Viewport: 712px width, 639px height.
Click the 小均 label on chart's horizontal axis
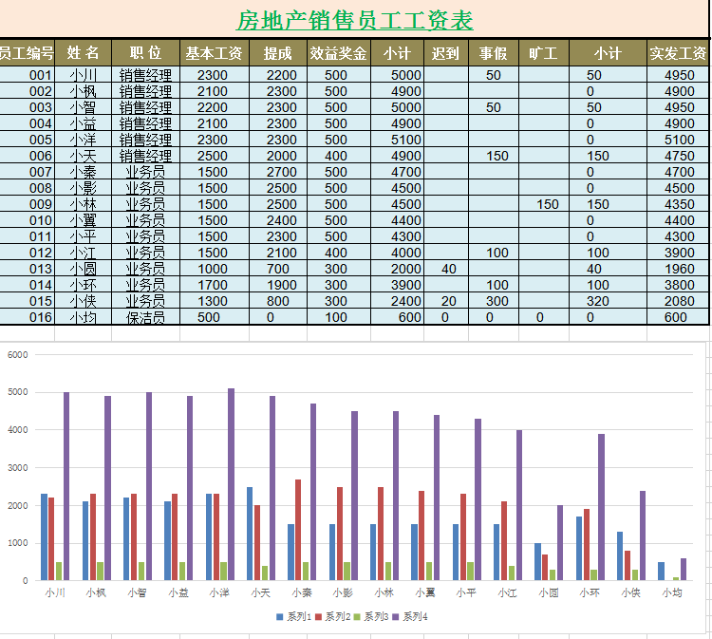pos(671,593)
